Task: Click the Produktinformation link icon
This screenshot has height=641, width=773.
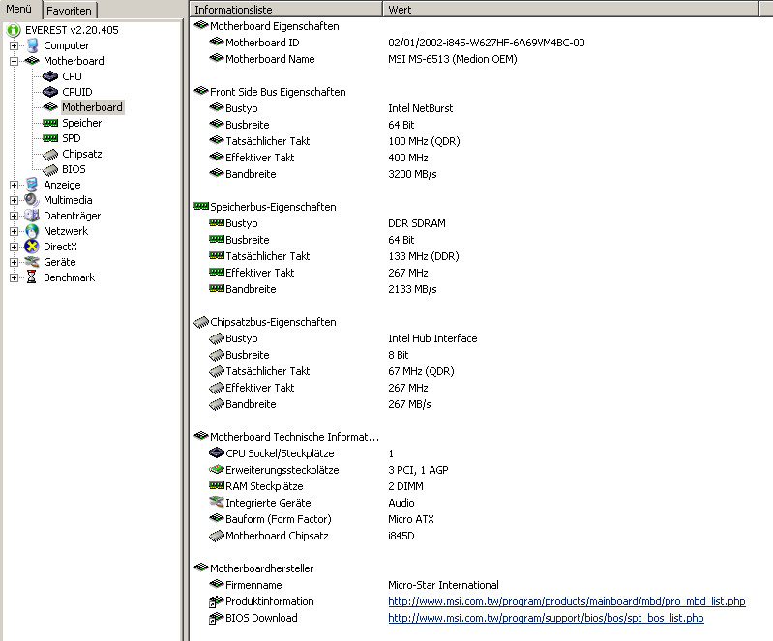Action: [x=217, y=601]
